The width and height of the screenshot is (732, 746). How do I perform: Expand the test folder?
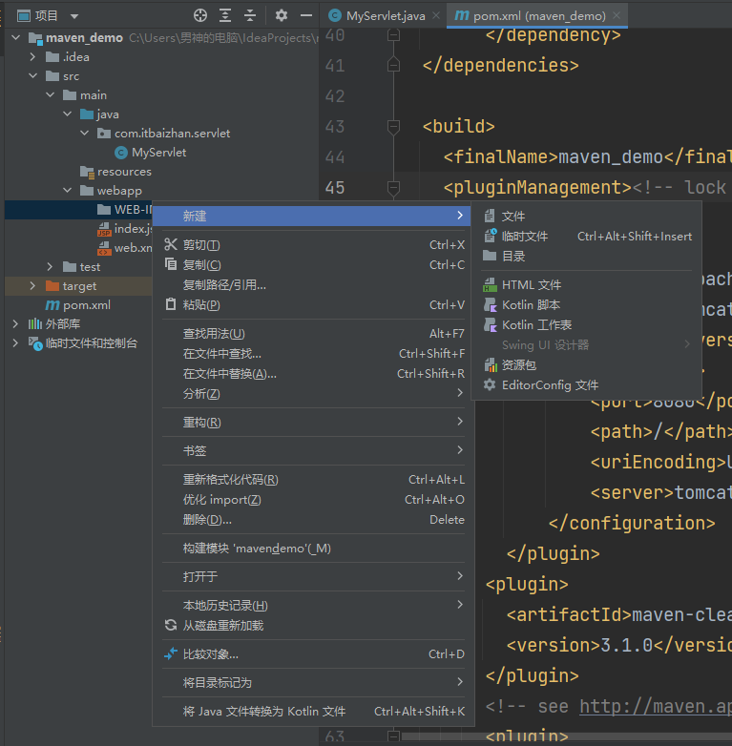[x=50, y=266]
